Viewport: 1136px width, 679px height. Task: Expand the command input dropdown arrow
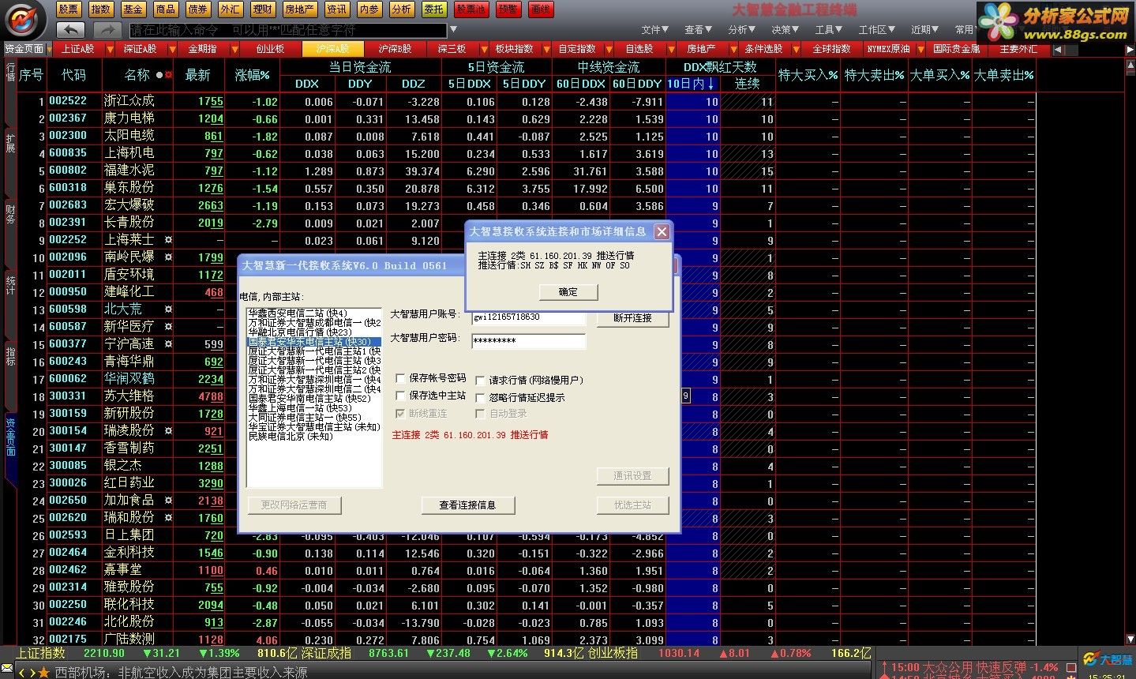coord(453,30)
